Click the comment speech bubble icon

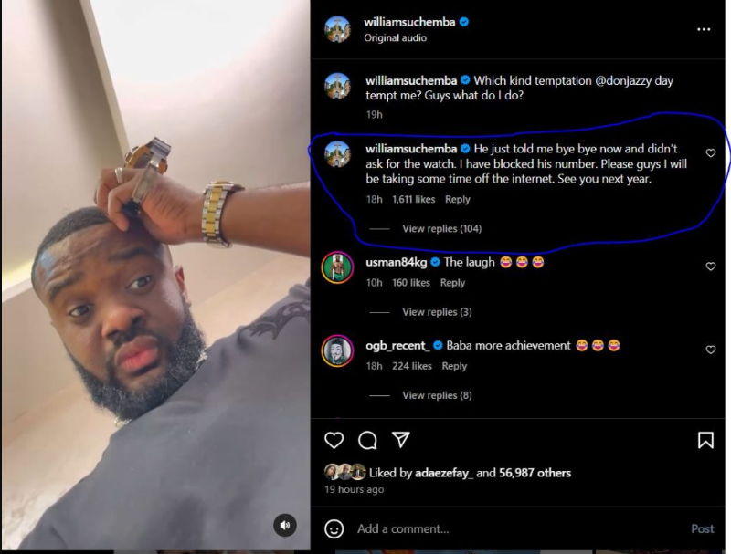[367, 441]
